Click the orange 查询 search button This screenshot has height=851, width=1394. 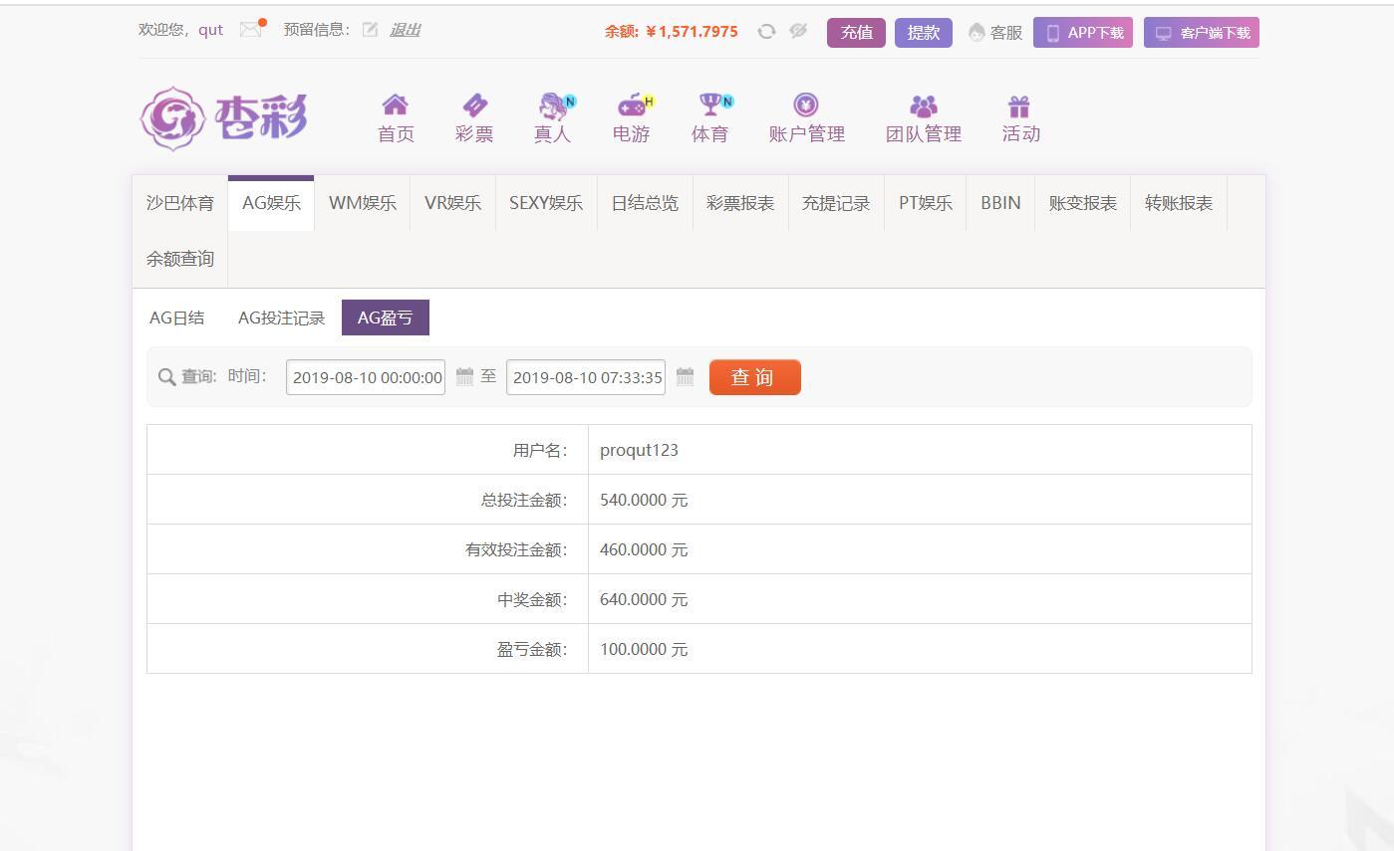[x=754, y=377]
